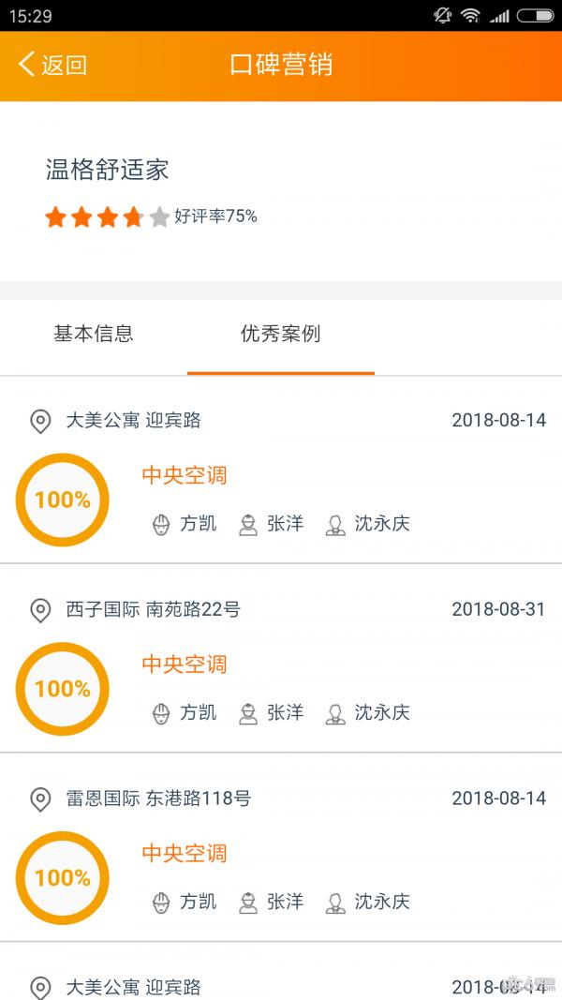Image resolution: width=562 pixels, height=1000 pixels.
Task: Tap the person icon next to 张洋 in first case
Action: pyautogui.click(x=248, y=525)
